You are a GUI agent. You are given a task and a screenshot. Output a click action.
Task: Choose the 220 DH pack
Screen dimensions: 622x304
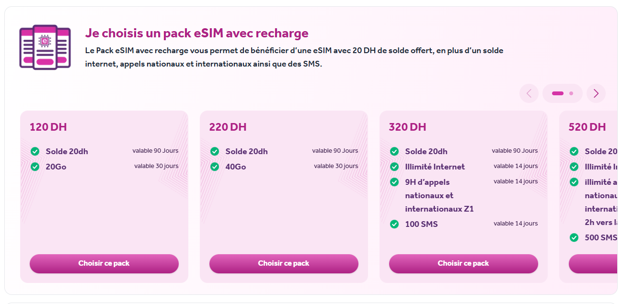(x=284, y=264)
